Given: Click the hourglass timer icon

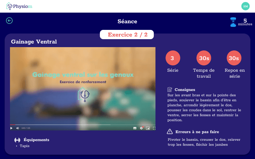Looking at the screenshot, I should pyautogui.click(x=233, y=22).
